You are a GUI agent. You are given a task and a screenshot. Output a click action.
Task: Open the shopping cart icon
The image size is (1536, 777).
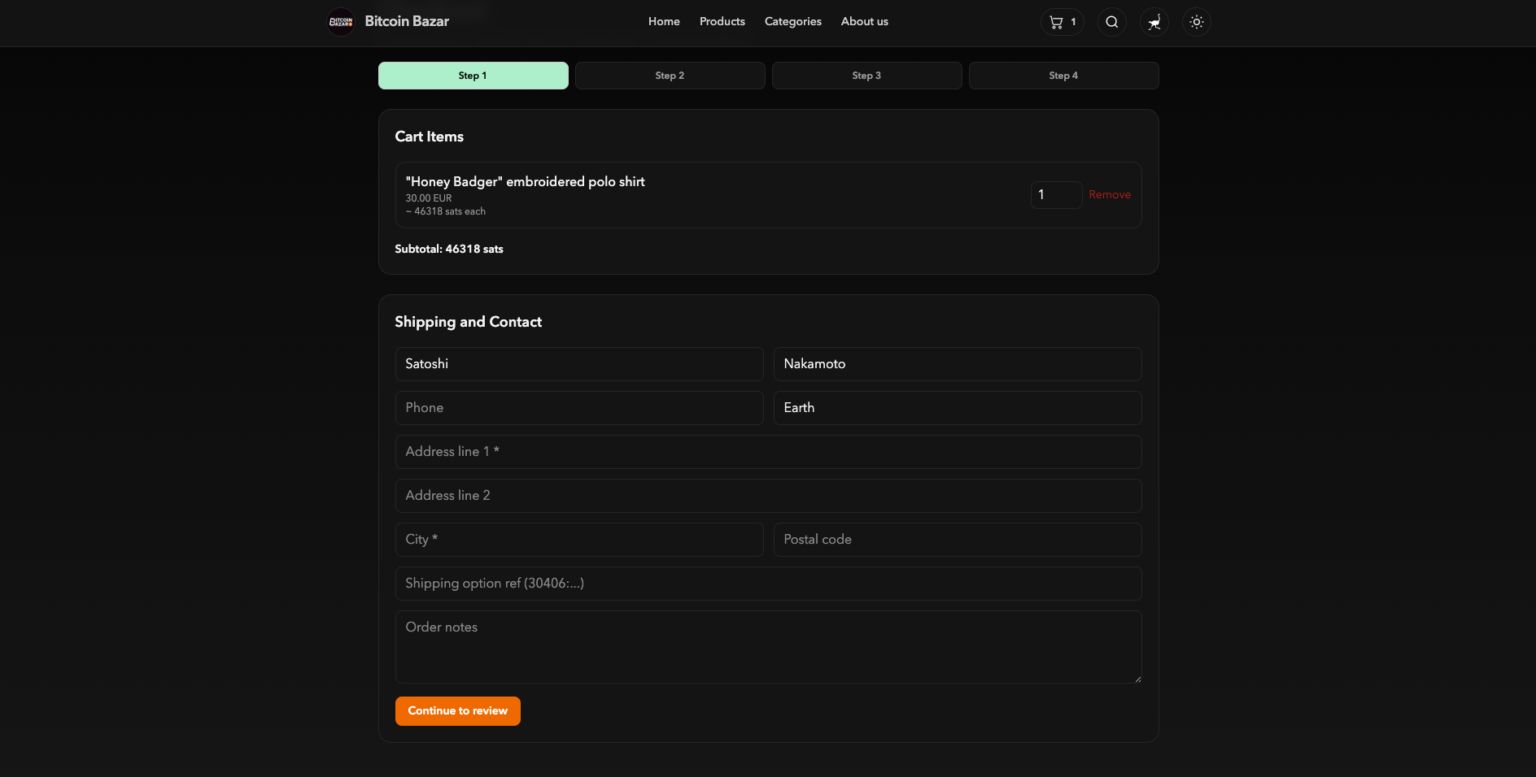click(1062, 22)
